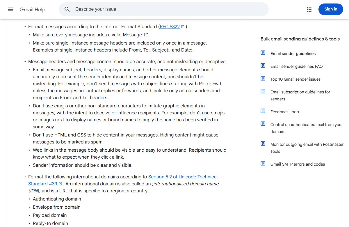Open Top 10 Gmail sender issues

[x=295, y=79]
